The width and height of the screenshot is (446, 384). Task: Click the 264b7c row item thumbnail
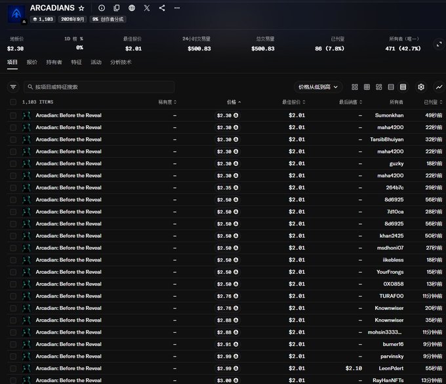[x=26, y=188]
